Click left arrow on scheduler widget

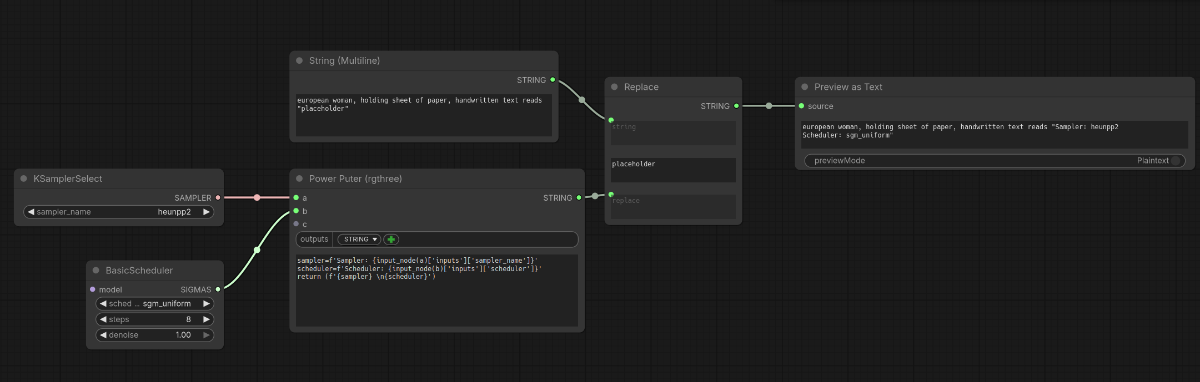tap(103, 304)
